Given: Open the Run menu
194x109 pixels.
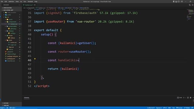Looking at the screenshot, I should point(25,2).
